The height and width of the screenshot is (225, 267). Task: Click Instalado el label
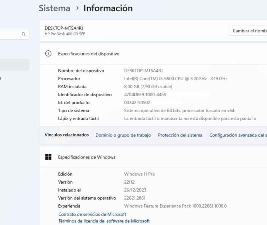[69, 190]
